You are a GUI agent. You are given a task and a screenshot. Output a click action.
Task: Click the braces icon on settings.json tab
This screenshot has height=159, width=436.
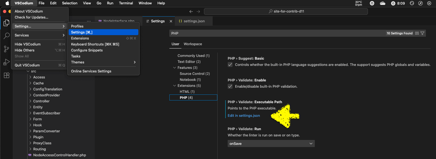click(x=180, y=21)
